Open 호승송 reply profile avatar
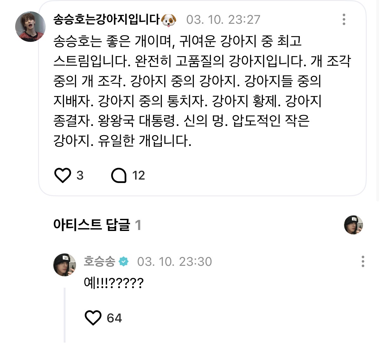382x348 pixels. coord(65,265)
